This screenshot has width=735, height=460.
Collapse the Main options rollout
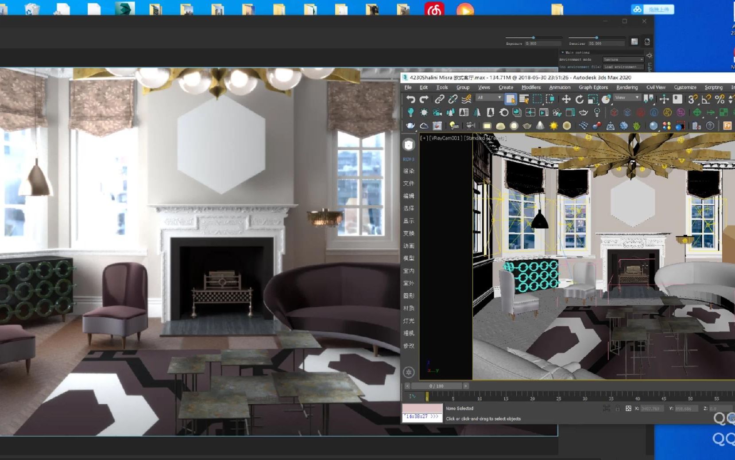(562, 53)
